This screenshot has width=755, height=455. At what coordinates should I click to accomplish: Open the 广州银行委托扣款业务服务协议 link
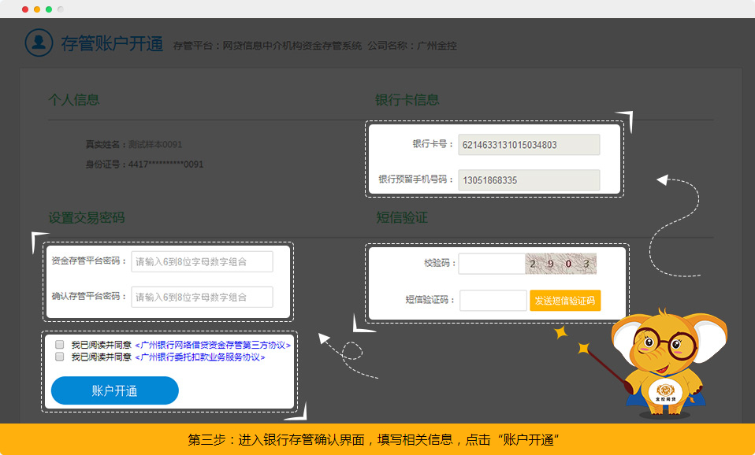point(200,357)
